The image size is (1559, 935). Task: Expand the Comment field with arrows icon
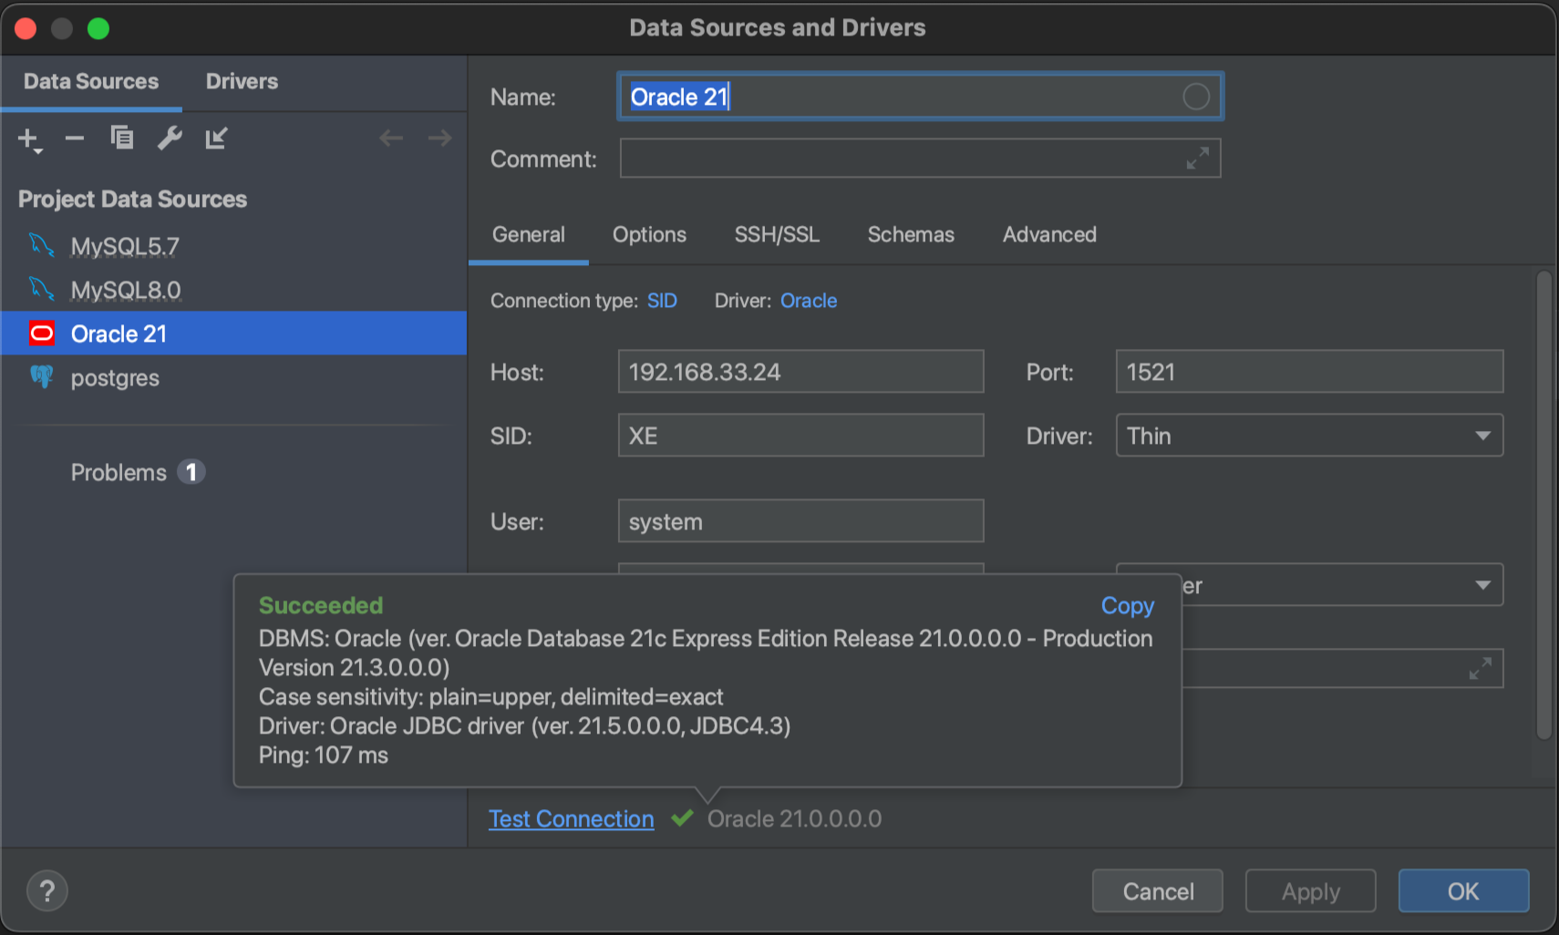pos(1198,159)
